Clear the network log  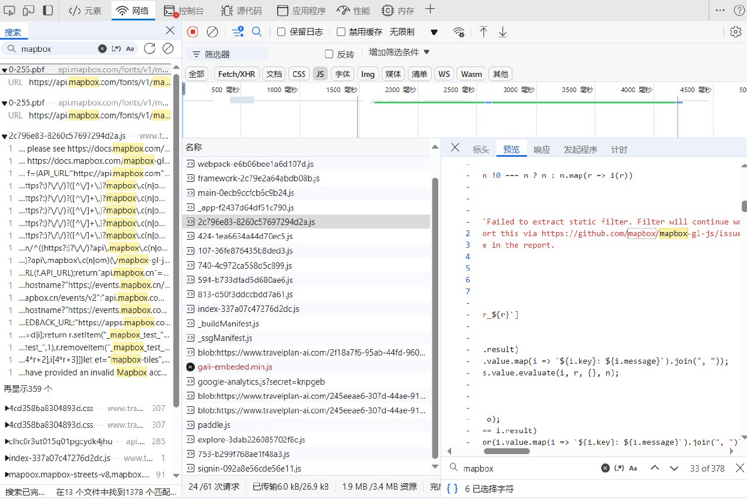point(212,31)
